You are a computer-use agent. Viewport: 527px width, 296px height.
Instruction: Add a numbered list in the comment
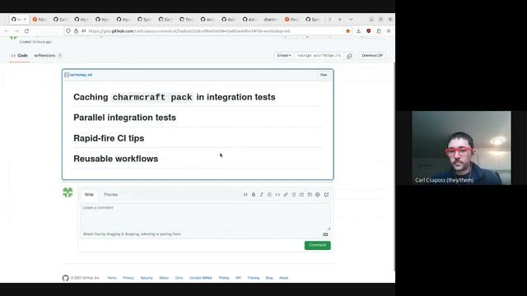(301, 195)
